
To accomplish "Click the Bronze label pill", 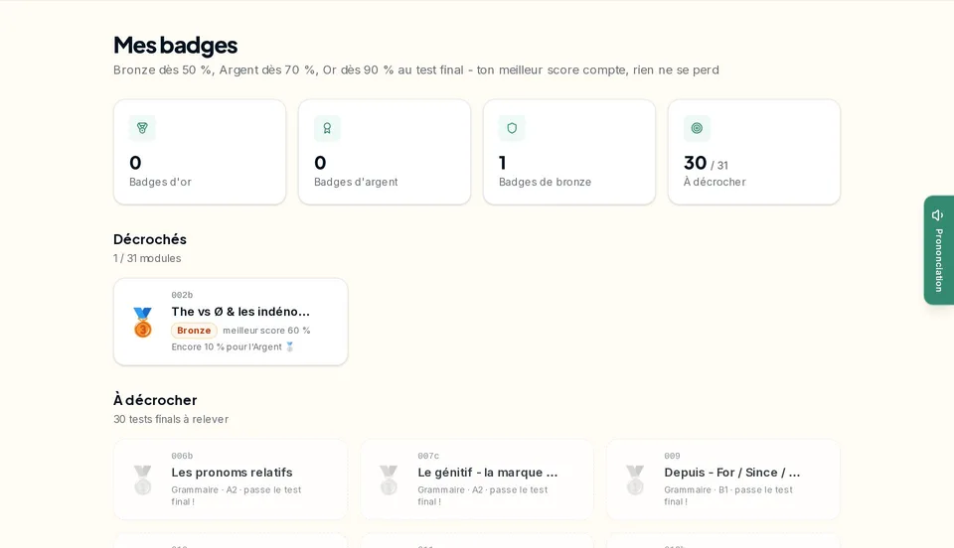I will pyautogui.click(x=194, y=331).
